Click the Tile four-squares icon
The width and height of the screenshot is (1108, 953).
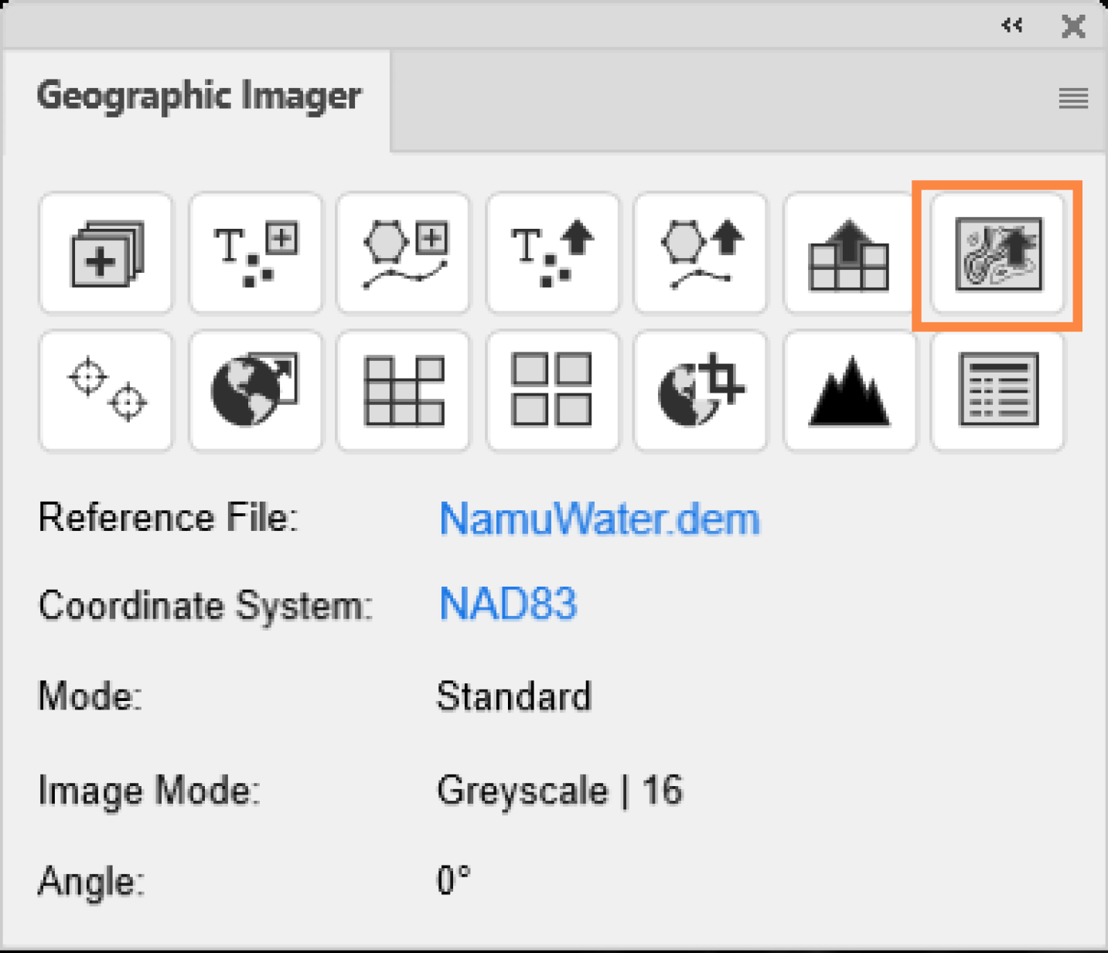point(553,390)
